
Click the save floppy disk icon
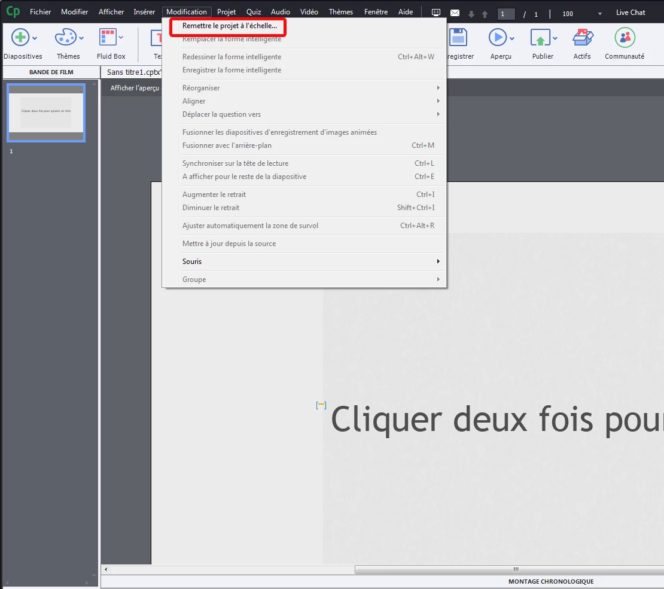coord(458,37)
